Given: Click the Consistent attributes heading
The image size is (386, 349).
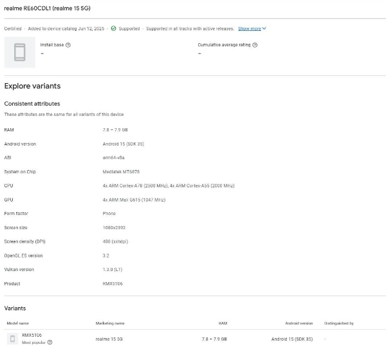Looking at the screenshot, I should tap(32, 104).
